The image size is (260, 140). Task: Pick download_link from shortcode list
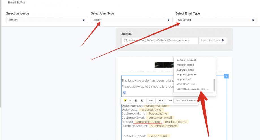186,84
